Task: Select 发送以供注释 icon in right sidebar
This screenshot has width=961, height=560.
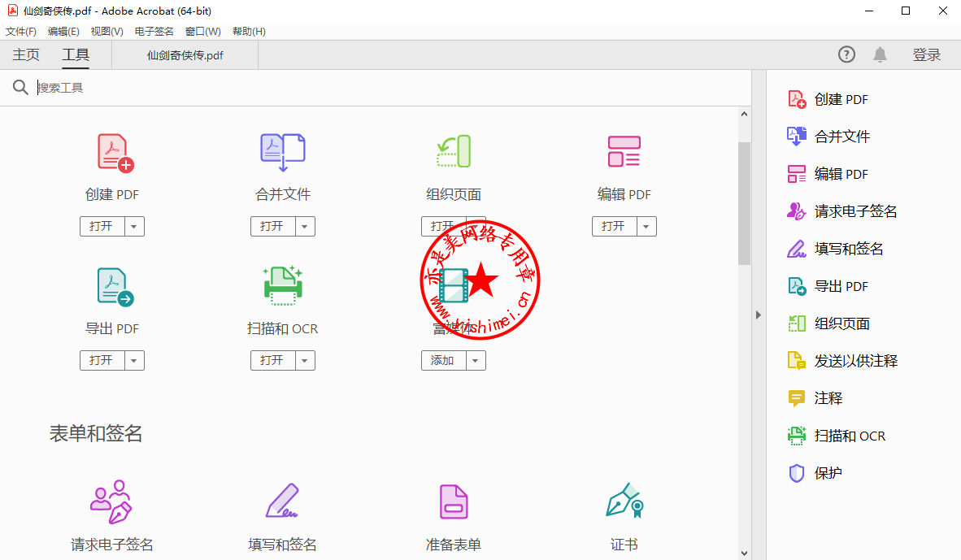Action: [797, 361]
